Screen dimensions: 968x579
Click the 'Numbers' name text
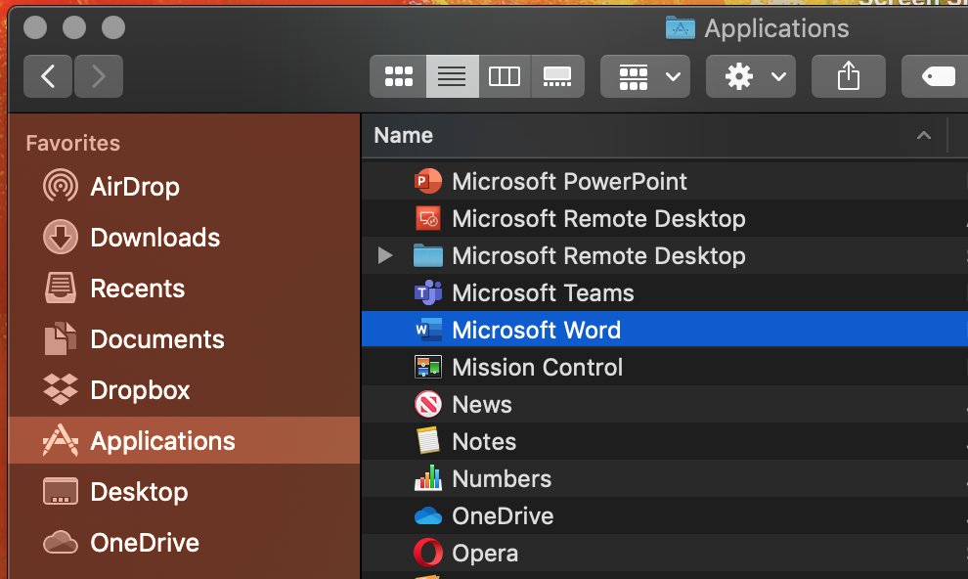[502, 478]
